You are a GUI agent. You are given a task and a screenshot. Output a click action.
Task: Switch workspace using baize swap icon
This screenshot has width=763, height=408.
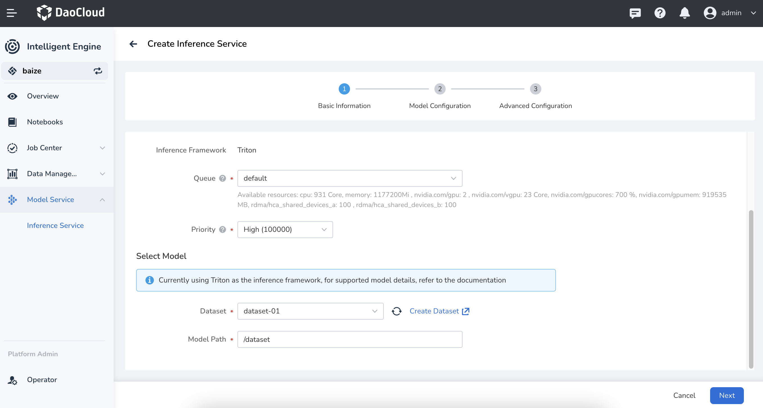pos(98,71)
